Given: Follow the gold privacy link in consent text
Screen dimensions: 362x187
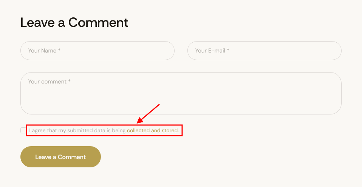Looking at the screenshot, I should click(153, 131).
